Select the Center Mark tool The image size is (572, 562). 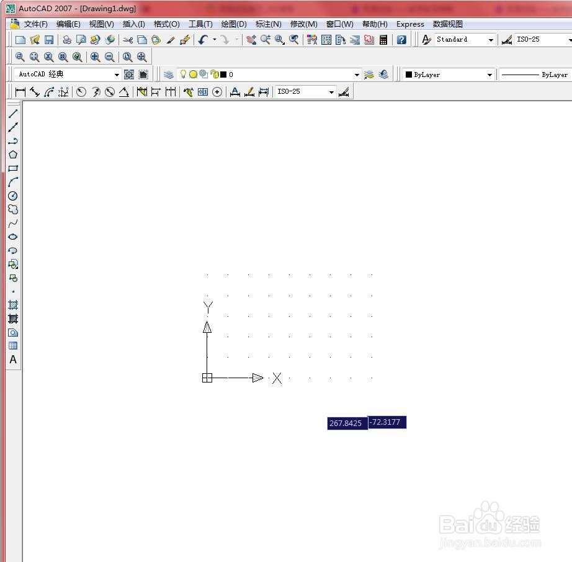click(x=217, y=92)
